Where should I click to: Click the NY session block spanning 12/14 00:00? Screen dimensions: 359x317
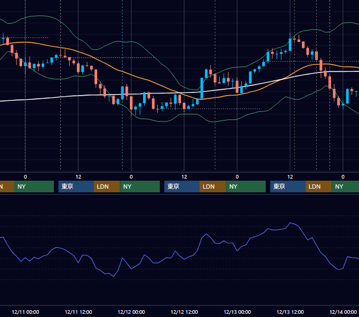coord(345,187)
